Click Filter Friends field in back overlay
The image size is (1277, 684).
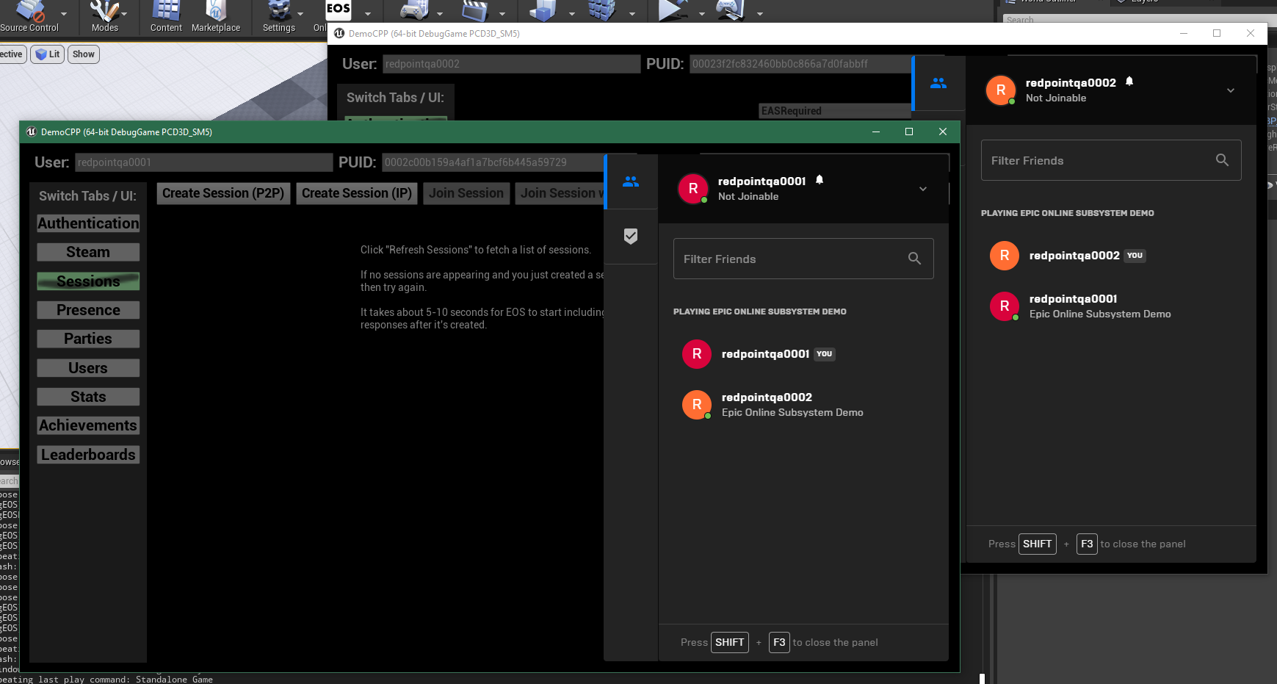[1098, 160]
